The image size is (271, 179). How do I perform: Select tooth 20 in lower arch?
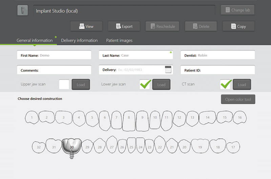tap(184, 146)
